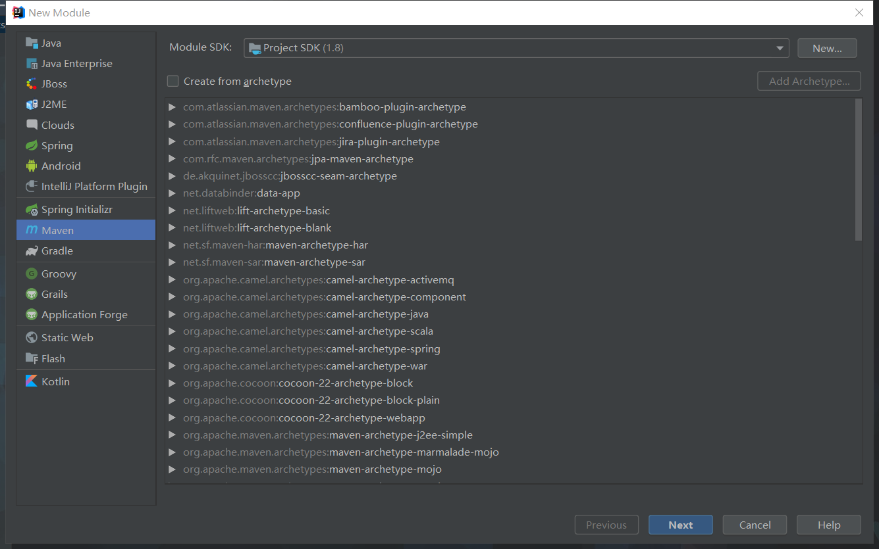Expand the bamboo-plugin-archetype tree node
Screen dimensions: 879x549
(173, 107)
